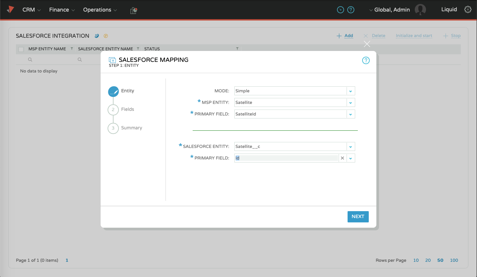The image size is (477, 277).
Task: Click the Salesforce Mapping title icon
Action: [x=113, y=60]
